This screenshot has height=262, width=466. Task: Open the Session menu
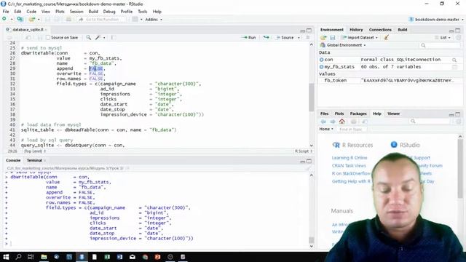[76, 12]
